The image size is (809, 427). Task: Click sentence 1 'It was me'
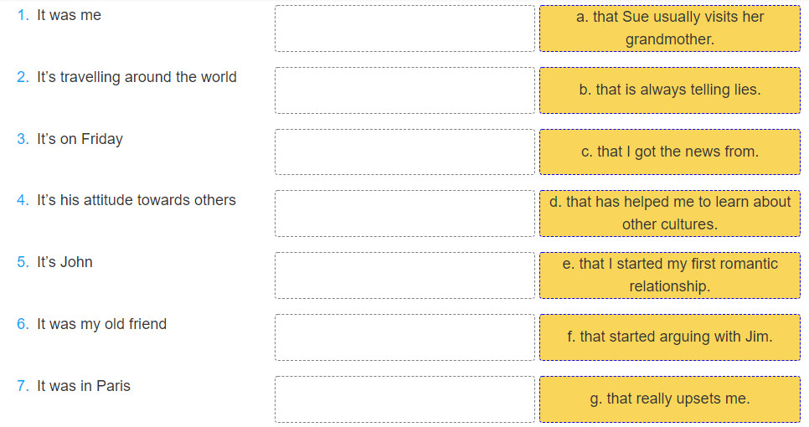pos(69,15)
